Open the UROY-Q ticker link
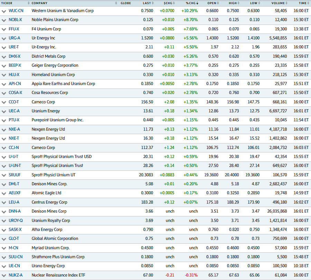Viewport: 311px width, 280px height. 16,221
